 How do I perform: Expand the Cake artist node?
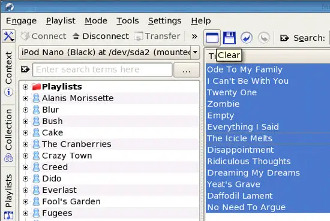point(25,133)
